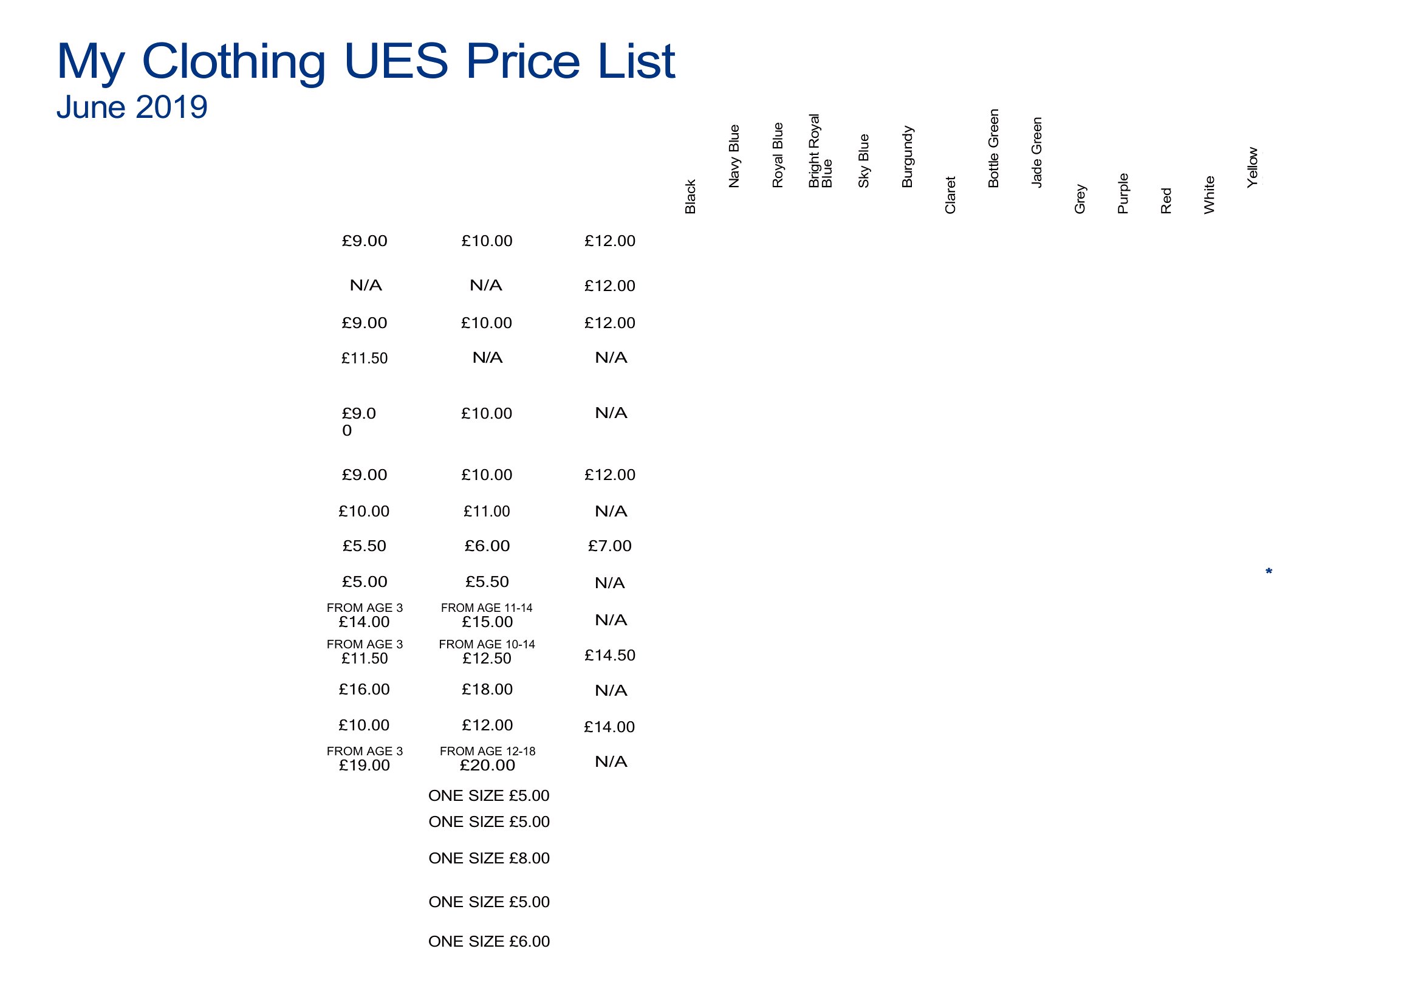Click the £7.00 price cell

609,546
